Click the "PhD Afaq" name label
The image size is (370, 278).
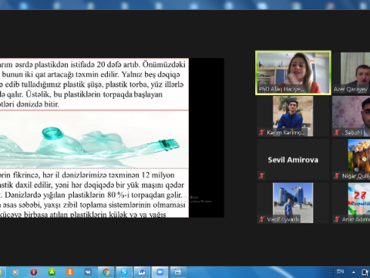(281, 90)
